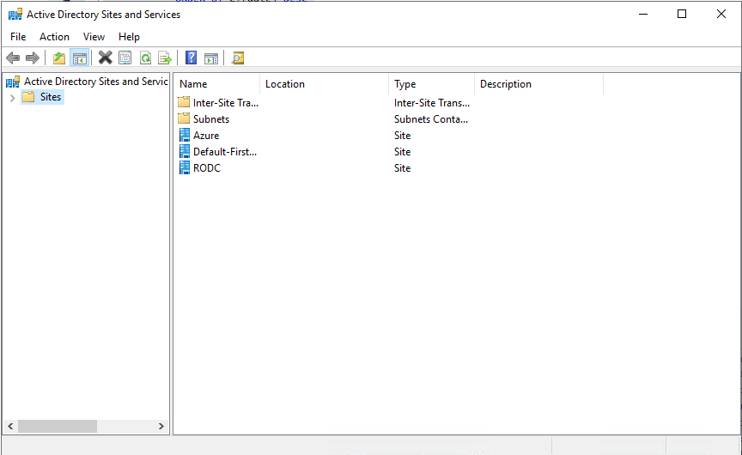Click the Forward arrow toolbar button
Screen dimensions: 742x455
coord(32,58)
